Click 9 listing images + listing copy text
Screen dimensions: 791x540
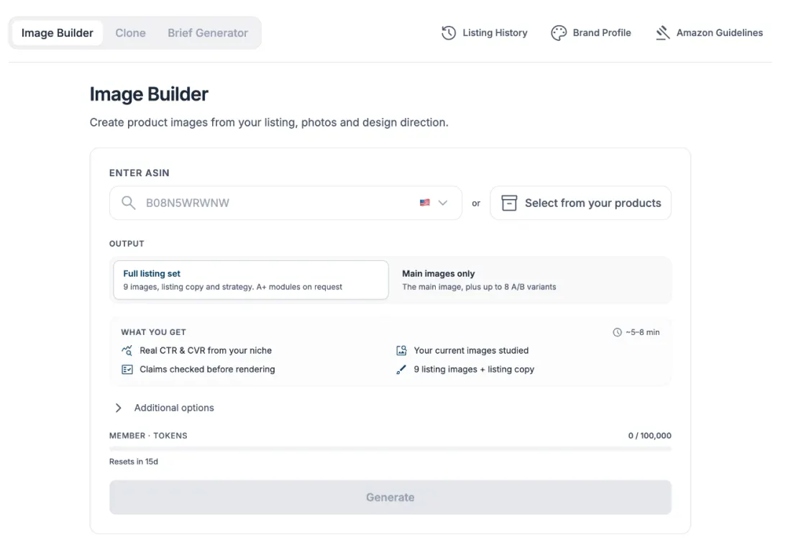tap(474, 370)
